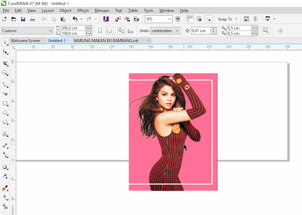Image resolution: width=302 pixels, height=215 pixels.
Task: Open a file with the folder icon
Action: coord(14,19)
